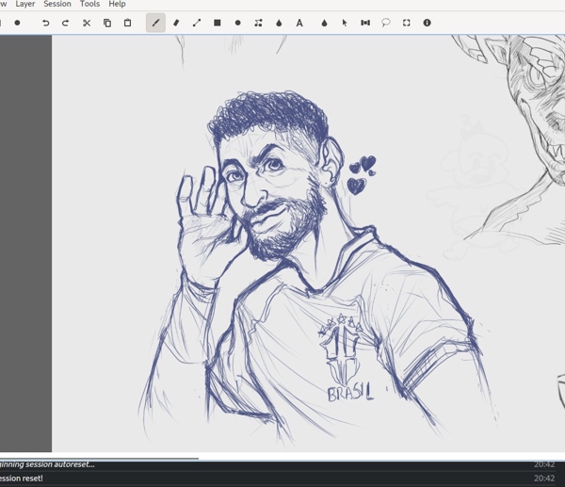
Task: Click the undo arrow
Action: [x=45, y=23]
